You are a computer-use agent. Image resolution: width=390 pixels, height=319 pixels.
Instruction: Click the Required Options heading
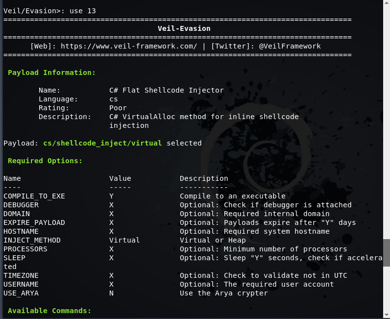click(45, 161)
